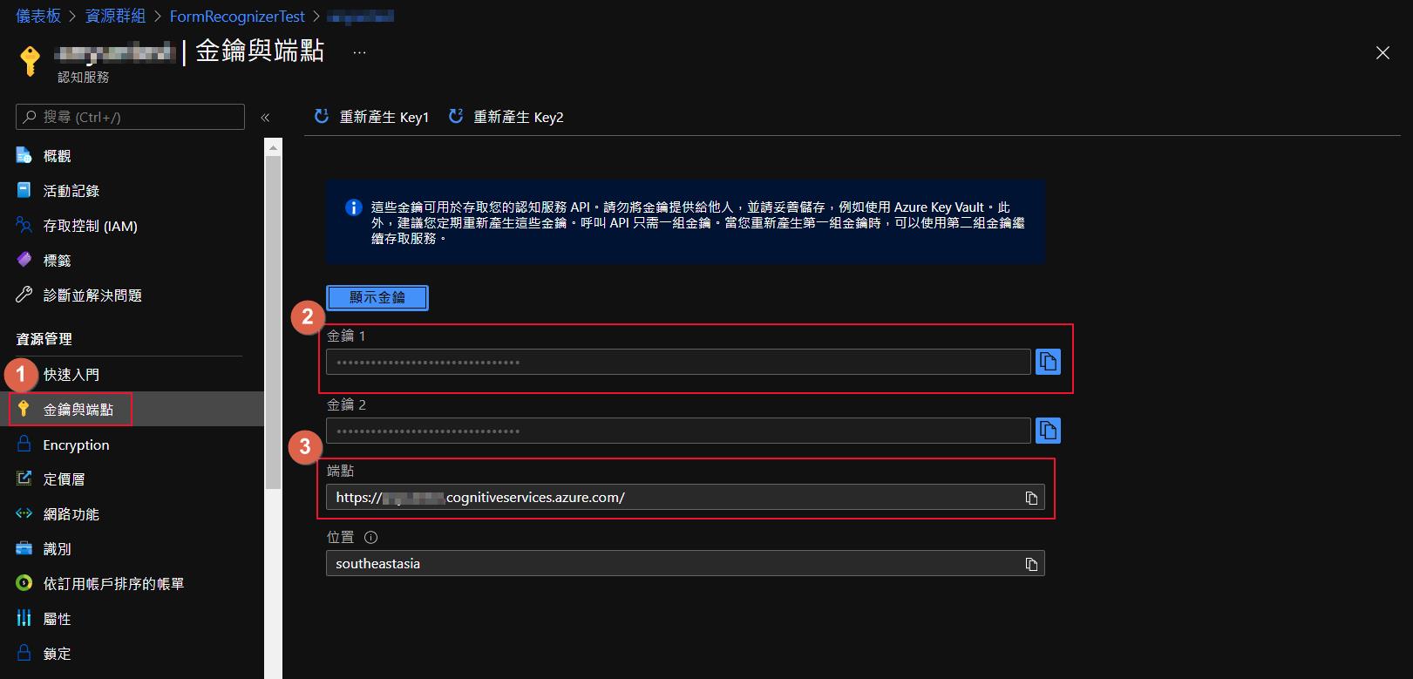Click the wrench icon for 診斷並解決問題
1413x679 pixels.
tap(24, 295)
